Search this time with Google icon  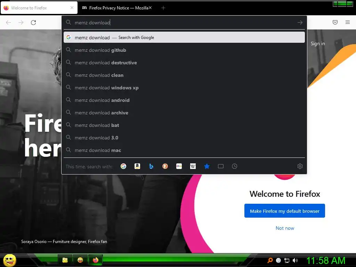tap(123, 166)
